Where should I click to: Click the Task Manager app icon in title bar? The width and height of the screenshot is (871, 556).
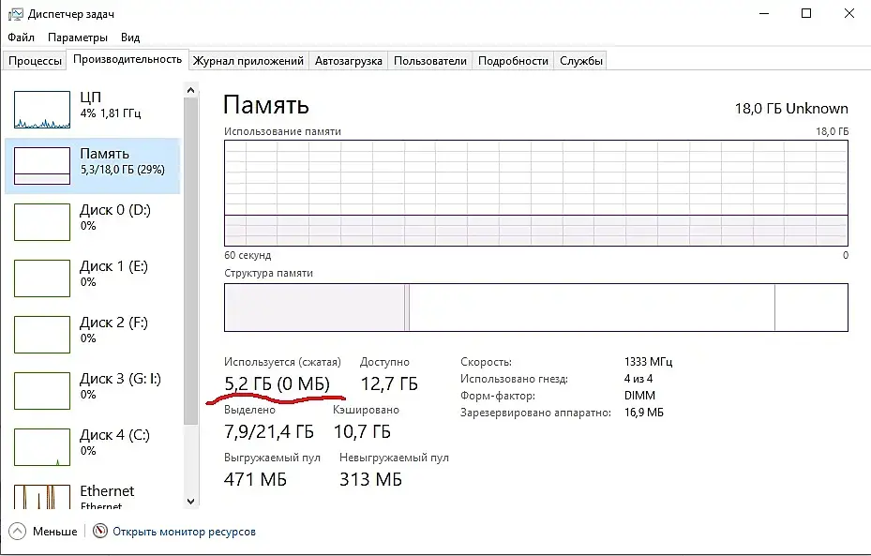click(15, 14)
